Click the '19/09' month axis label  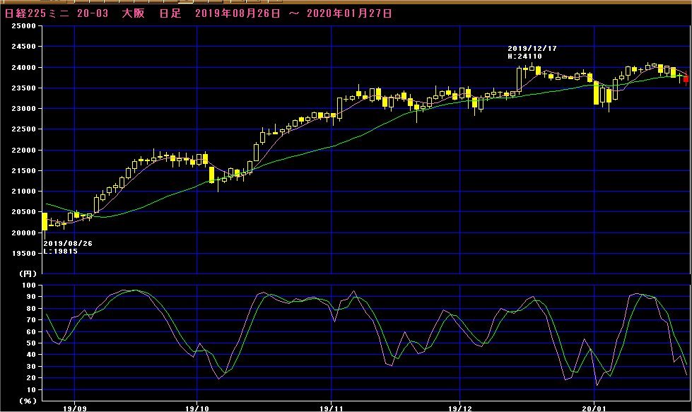(x=75, y=408)
